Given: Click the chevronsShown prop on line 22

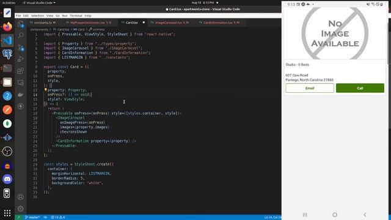Looking at the screenshot, I should (x=73, y=132).
